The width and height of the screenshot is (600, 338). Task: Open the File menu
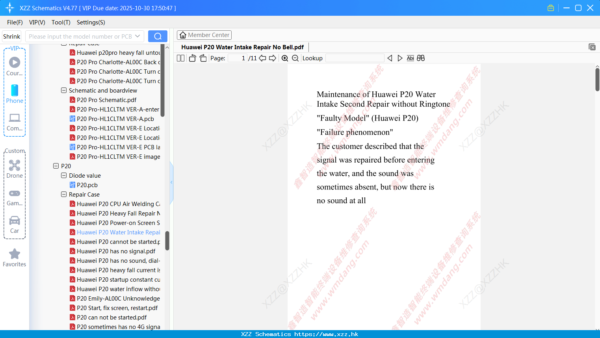pos(15,22)
